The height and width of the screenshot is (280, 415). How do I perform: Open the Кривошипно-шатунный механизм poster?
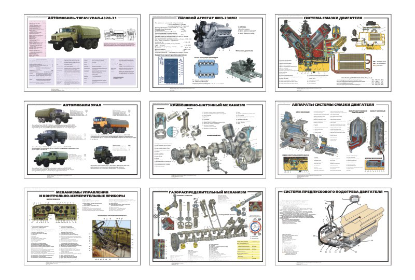pyautogui.click(x=208, y=139)
